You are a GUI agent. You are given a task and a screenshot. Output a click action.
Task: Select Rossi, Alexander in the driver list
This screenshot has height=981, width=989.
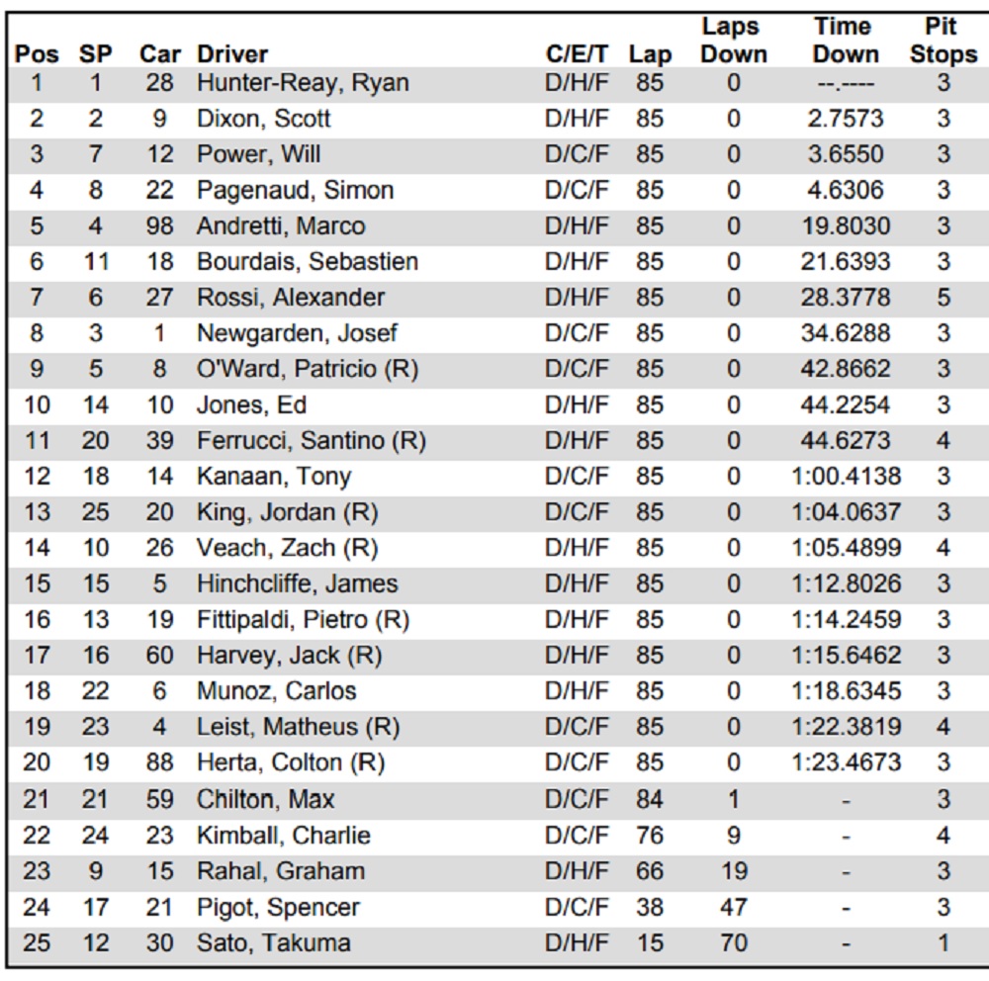tap(291, 298)
